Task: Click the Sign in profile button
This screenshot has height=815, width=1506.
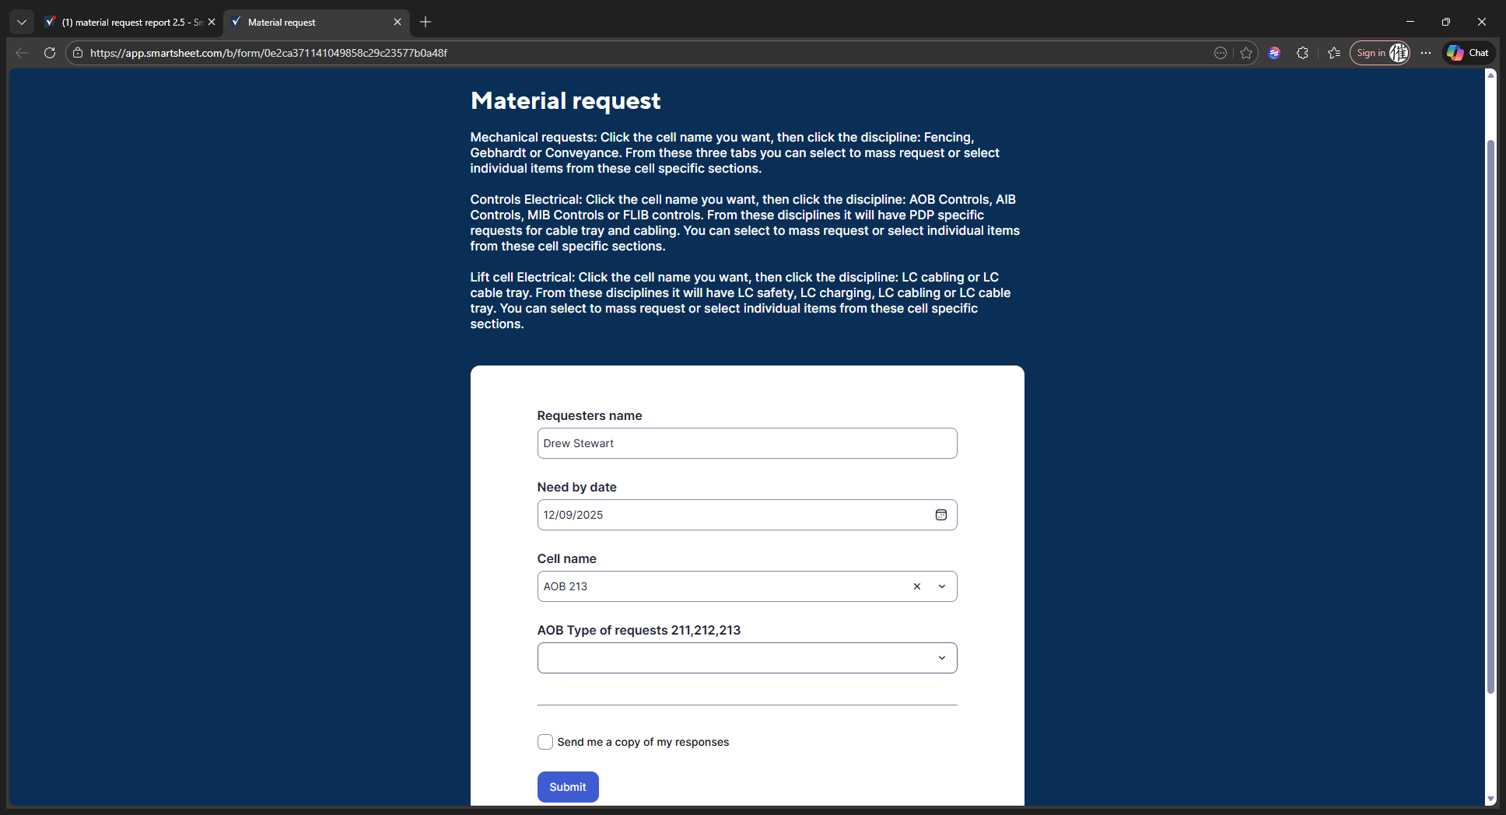Action: click(x=1380, y=53)
